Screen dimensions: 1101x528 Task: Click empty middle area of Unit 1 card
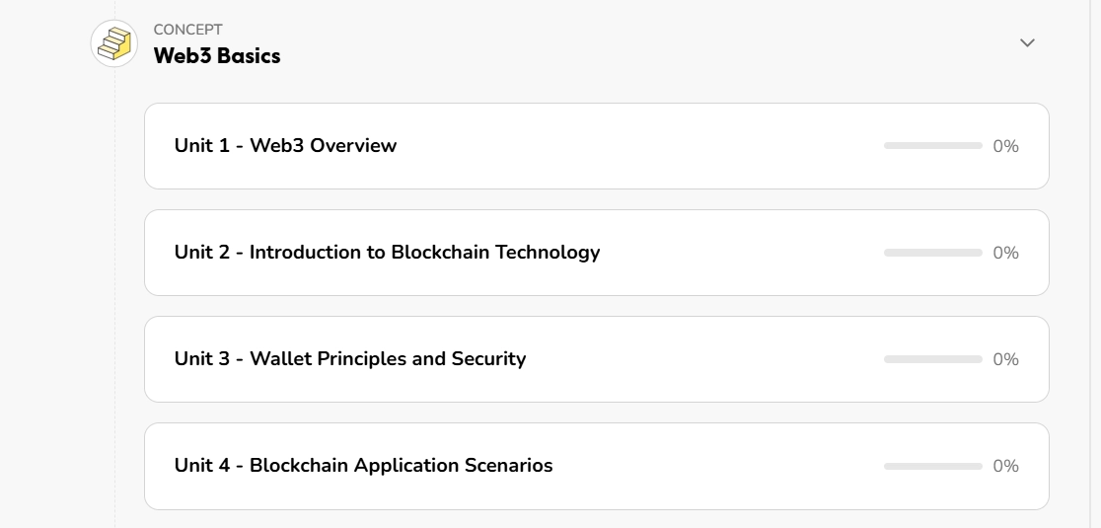point(641,146)
